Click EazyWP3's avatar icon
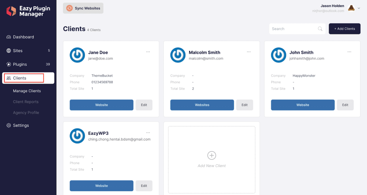This screenshot has height=195, width=367. pyautogui.click(x=77, y=136)
